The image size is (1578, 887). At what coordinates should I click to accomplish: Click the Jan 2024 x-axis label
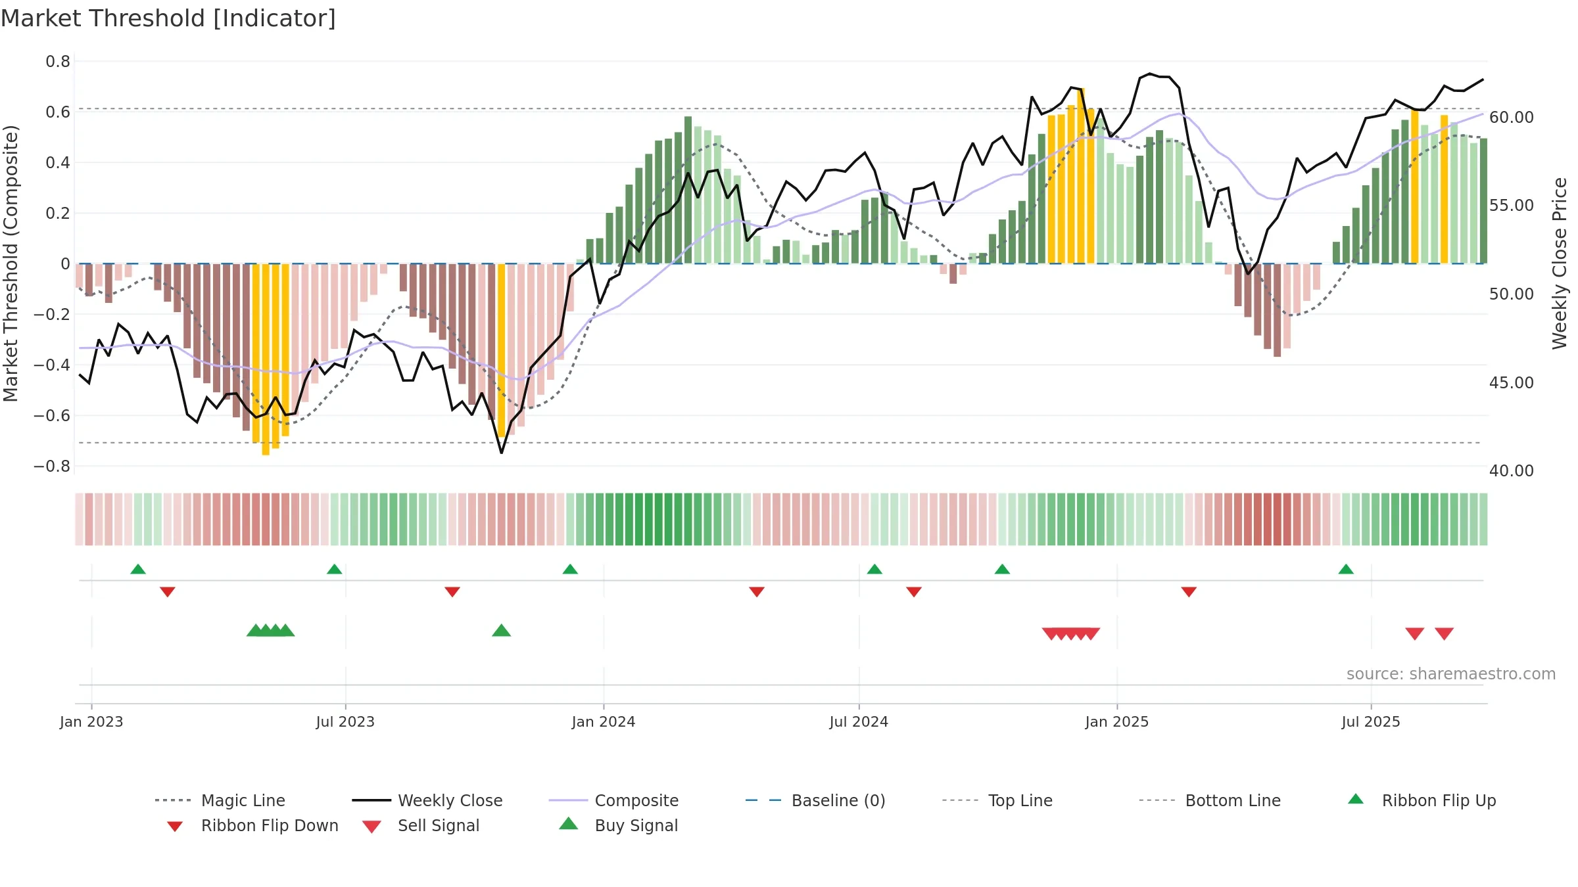click(x=604, y=721)
